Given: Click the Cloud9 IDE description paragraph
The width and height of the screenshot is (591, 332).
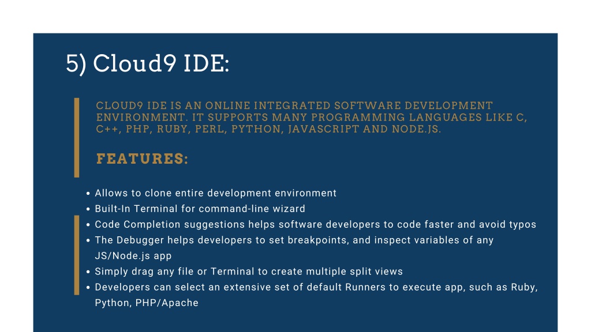Looking at the screenshot, I should [311, 117].
